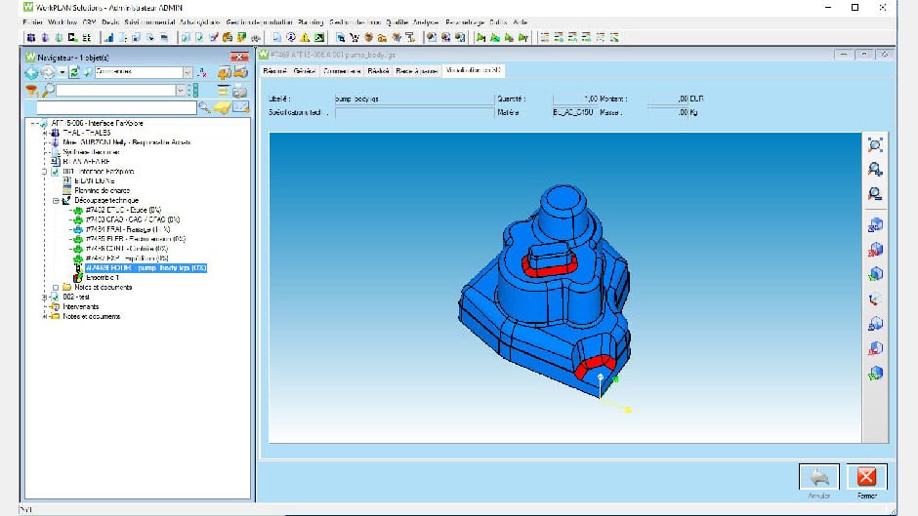This screenshot has height=516, width=918.
Task: Click the bottom cube view icon in viewer toolbar
Action: 875,372
